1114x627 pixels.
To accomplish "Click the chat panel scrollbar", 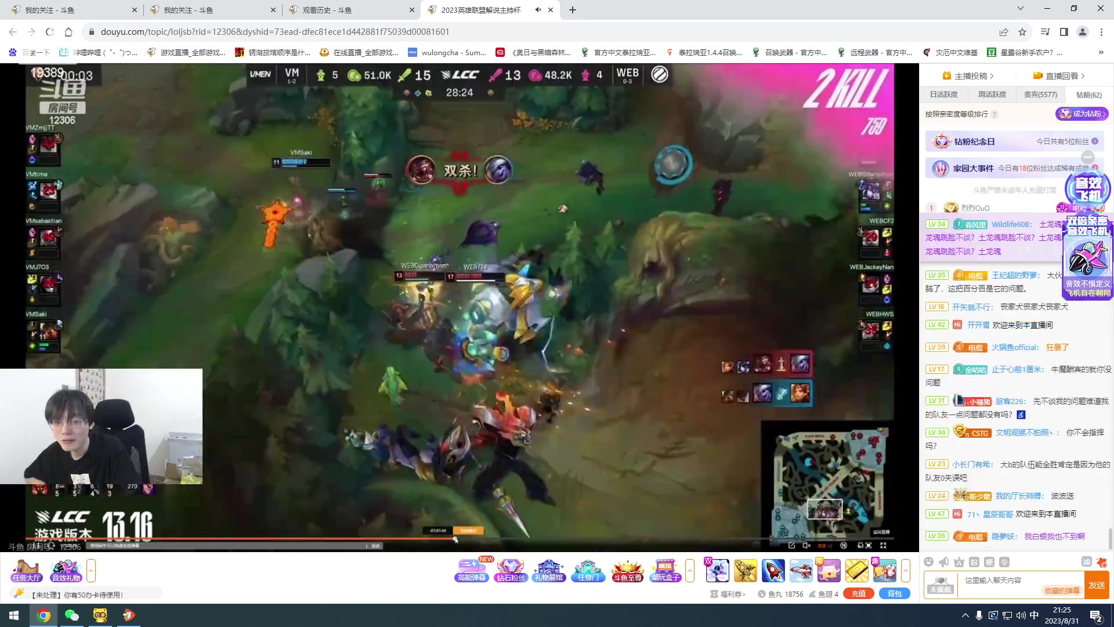I will pos(1111,538).
